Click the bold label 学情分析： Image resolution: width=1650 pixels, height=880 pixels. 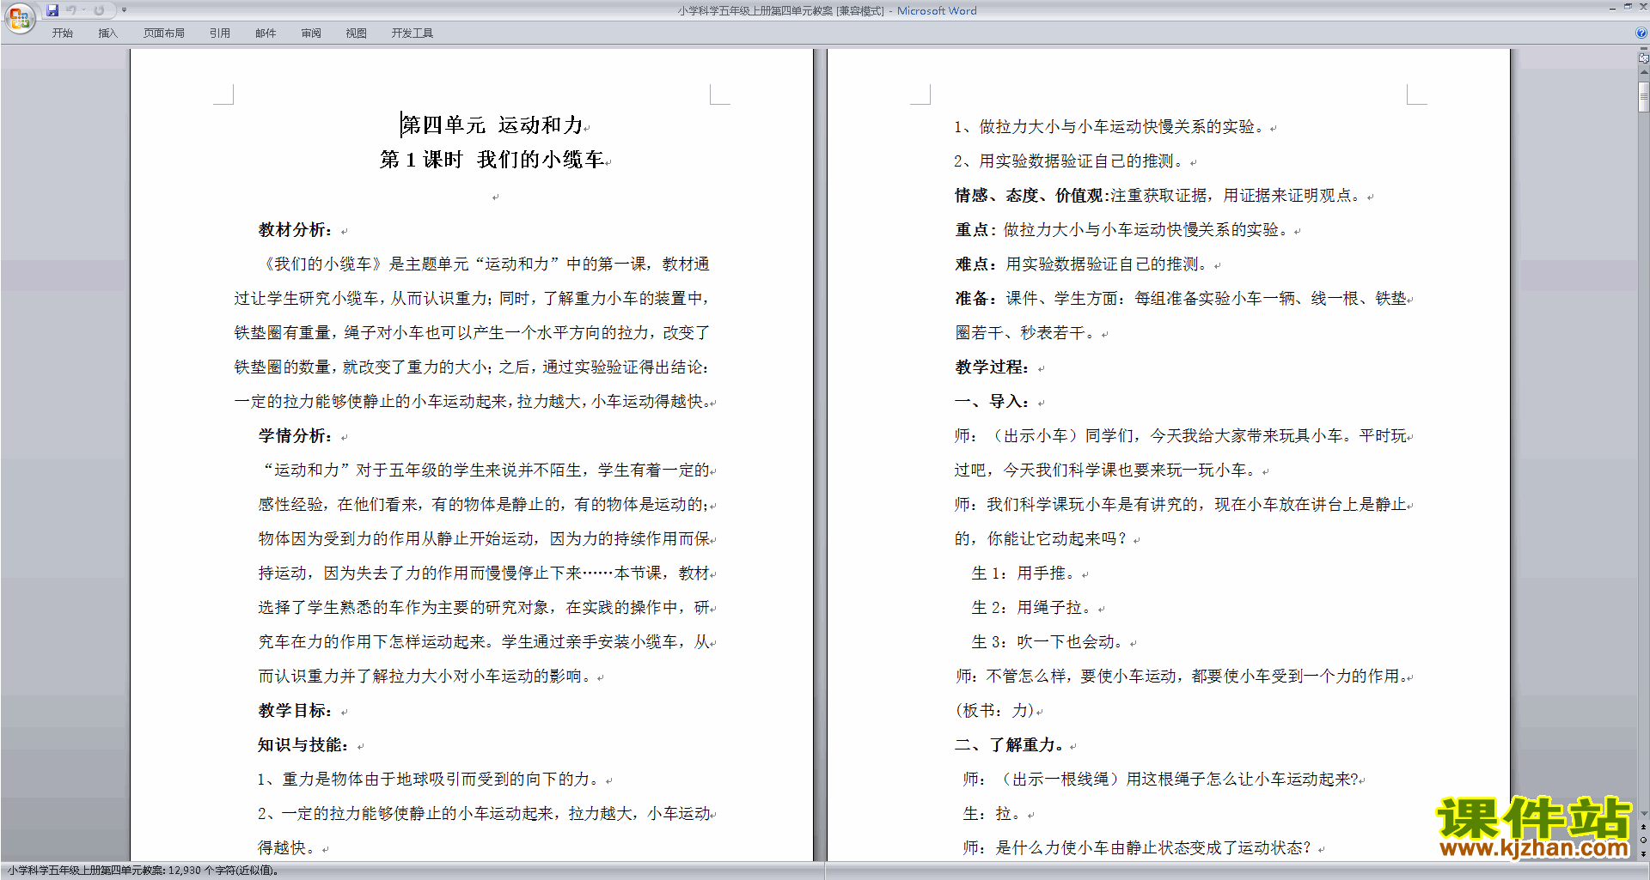(x=296, y=436)
